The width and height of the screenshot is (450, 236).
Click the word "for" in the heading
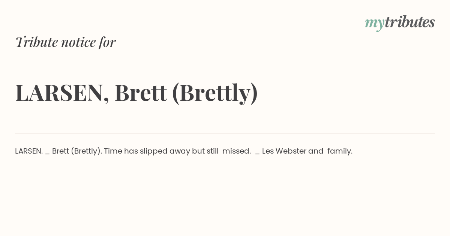108,42
